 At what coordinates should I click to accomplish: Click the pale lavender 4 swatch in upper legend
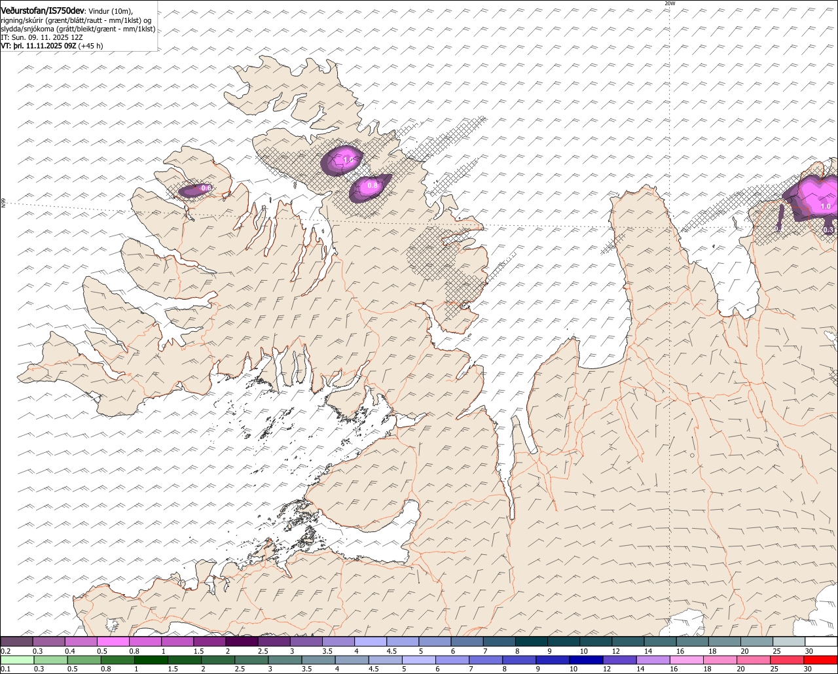(x=371, y=641)
